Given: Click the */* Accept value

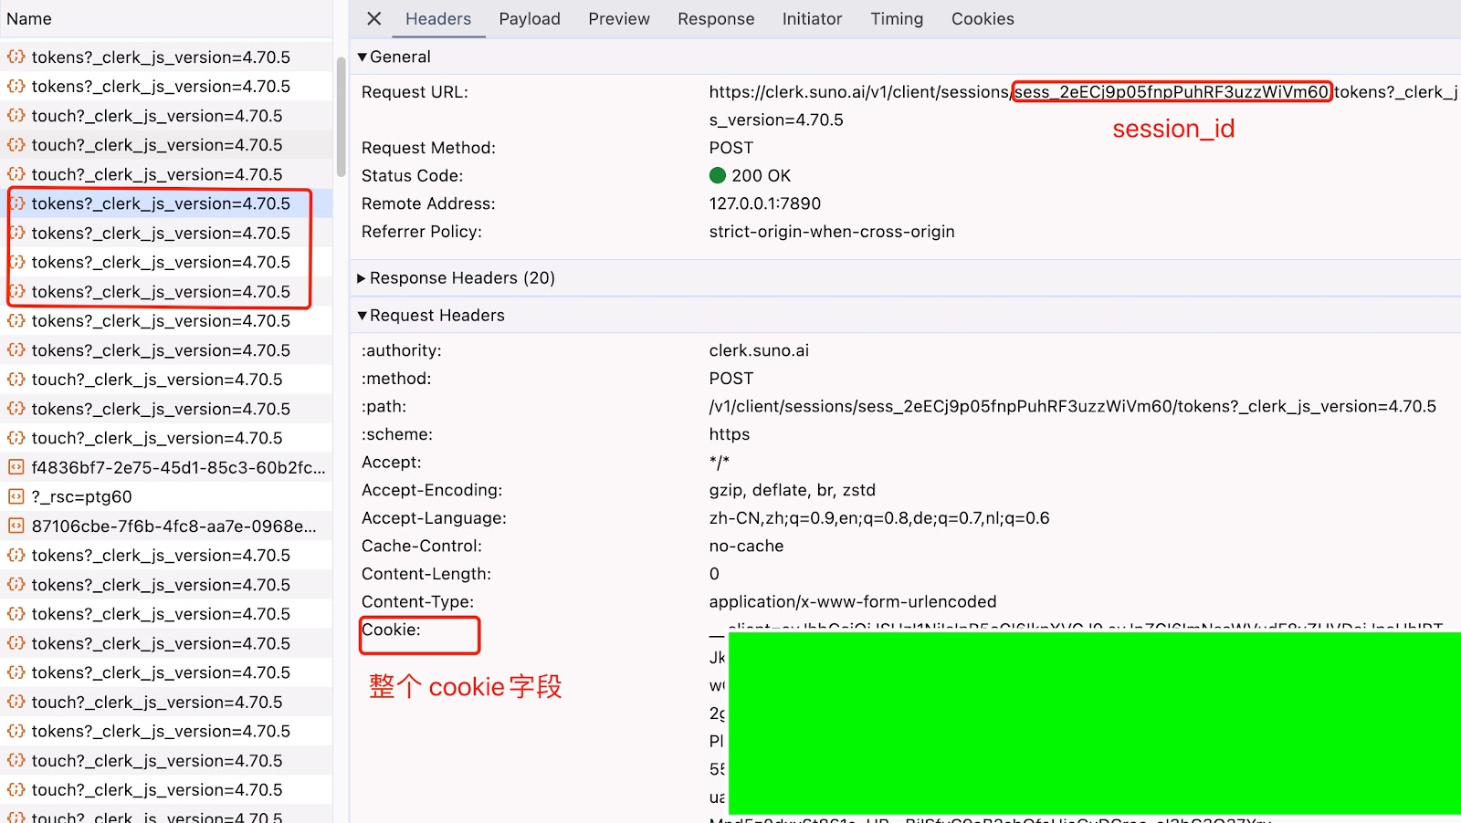Looking at the screenshot, I should tap(720, 463).
